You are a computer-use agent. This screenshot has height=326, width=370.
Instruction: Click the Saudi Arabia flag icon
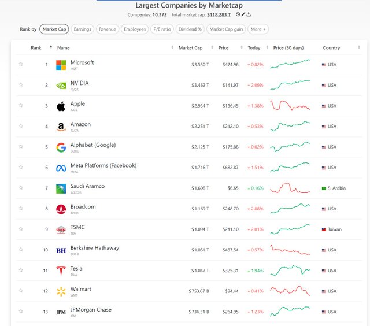[324, 188]
